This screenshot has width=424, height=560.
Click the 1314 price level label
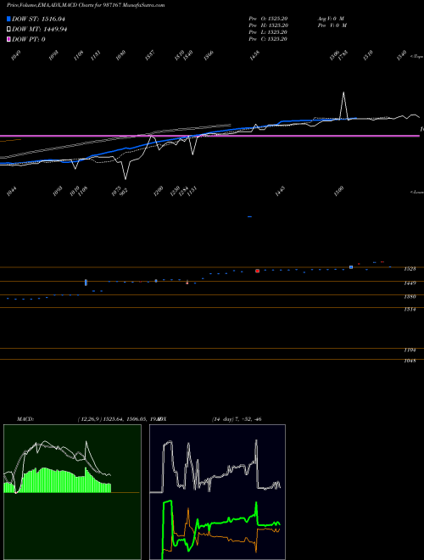[410, 310]
